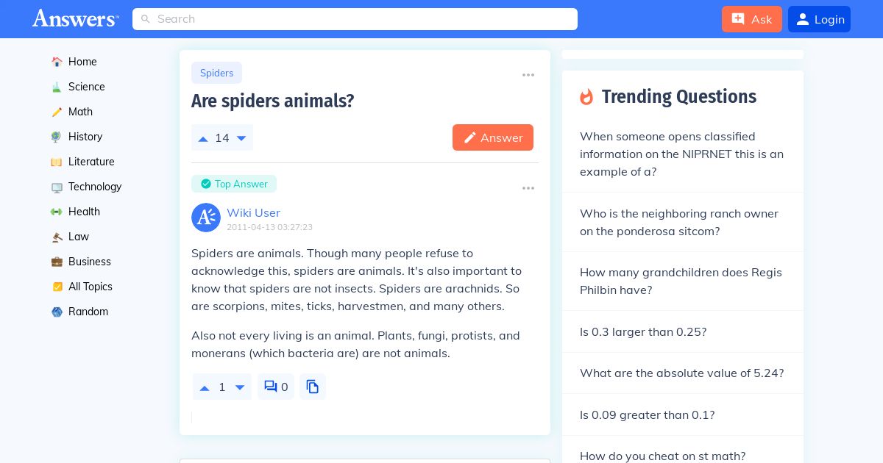Downvote the spiders question
Screen dimensions: 883x463
tap(241, 138)
